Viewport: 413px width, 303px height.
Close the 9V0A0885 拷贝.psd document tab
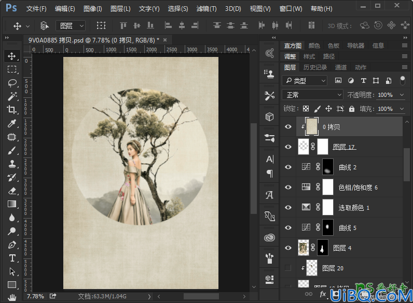pos(165,40)
